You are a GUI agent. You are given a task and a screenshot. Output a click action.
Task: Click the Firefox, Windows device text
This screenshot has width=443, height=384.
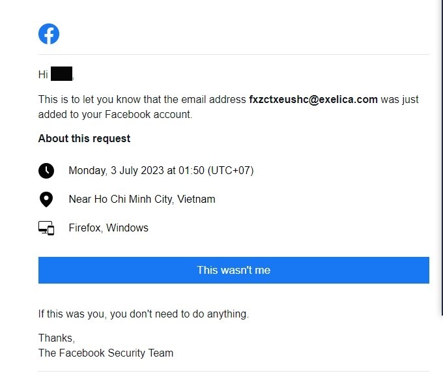point(109,228)
